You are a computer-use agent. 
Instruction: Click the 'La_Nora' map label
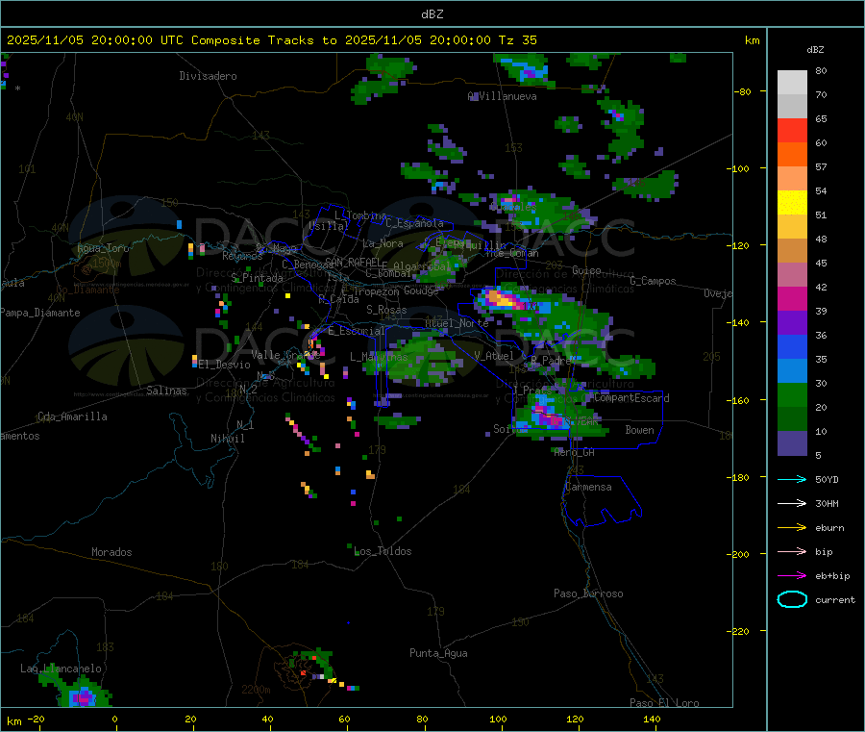383,243
